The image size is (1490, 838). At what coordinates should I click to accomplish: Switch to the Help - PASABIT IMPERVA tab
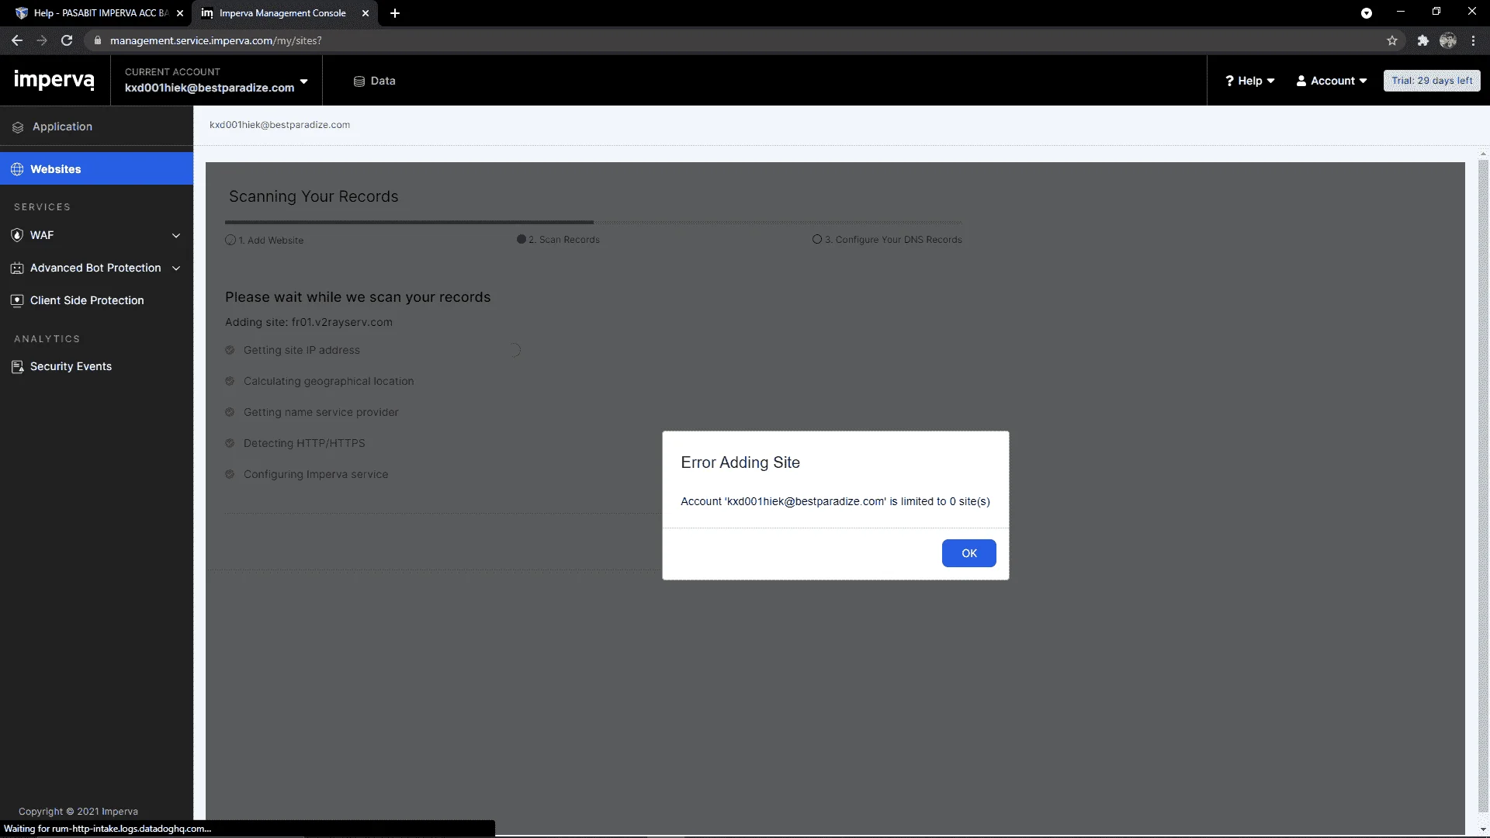coord(99,13)
